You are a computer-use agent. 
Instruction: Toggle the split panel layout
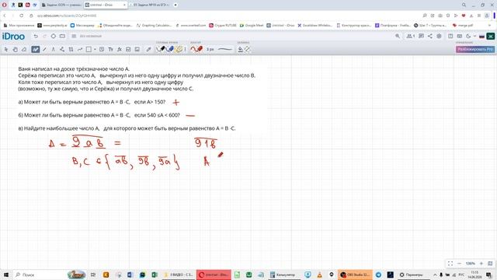(450, 37)
